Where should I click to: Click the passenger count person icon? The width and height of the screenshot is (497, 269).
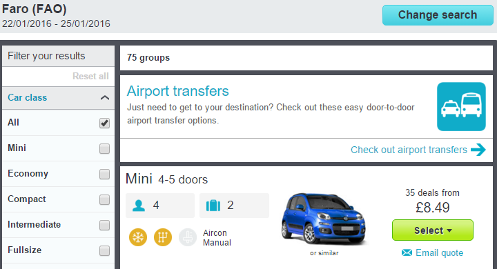point(139,206)
